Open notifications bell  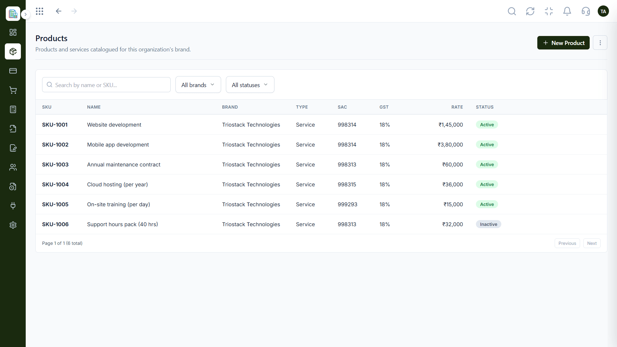coord(567,11)
